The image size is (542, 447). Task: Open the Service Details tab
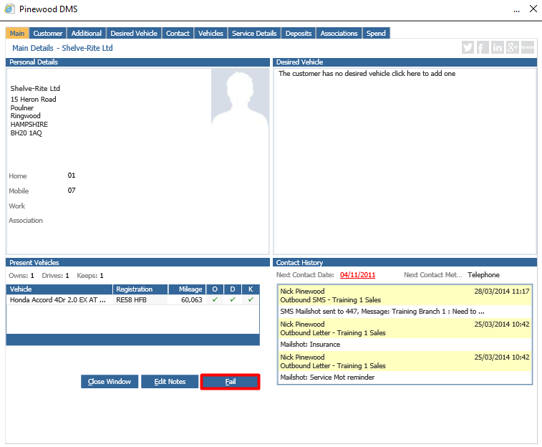tap(254, 33)
